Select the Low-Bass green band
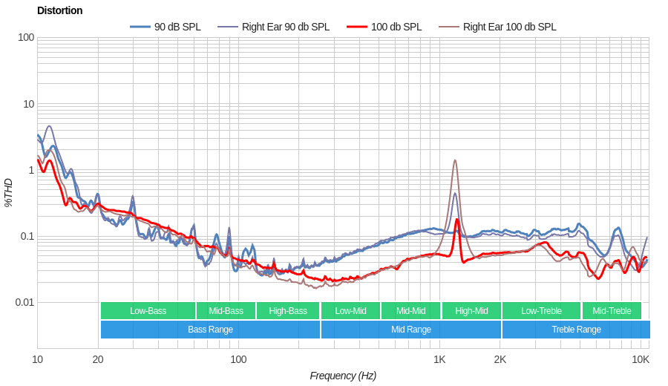This screenshot has height=386, width=668. [x=148, y=311]
